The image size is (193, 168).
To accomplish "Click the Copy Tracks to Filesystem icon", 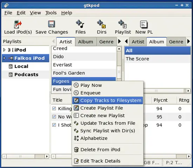I will (x=76, y=100).
